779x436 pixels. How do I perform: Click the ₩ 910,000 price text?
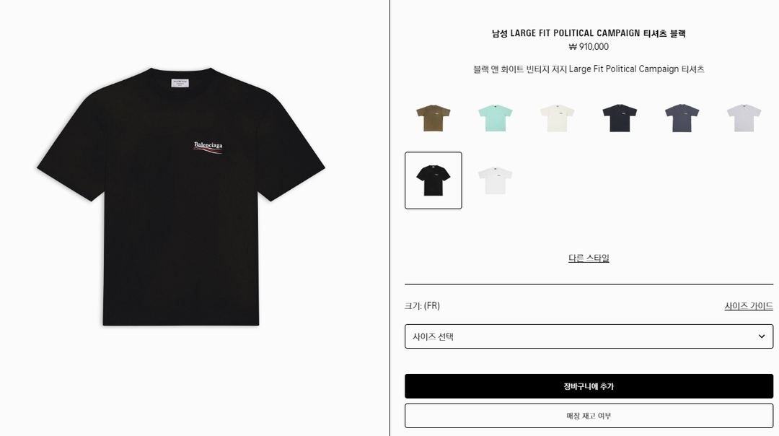click(x=589, y=47)
